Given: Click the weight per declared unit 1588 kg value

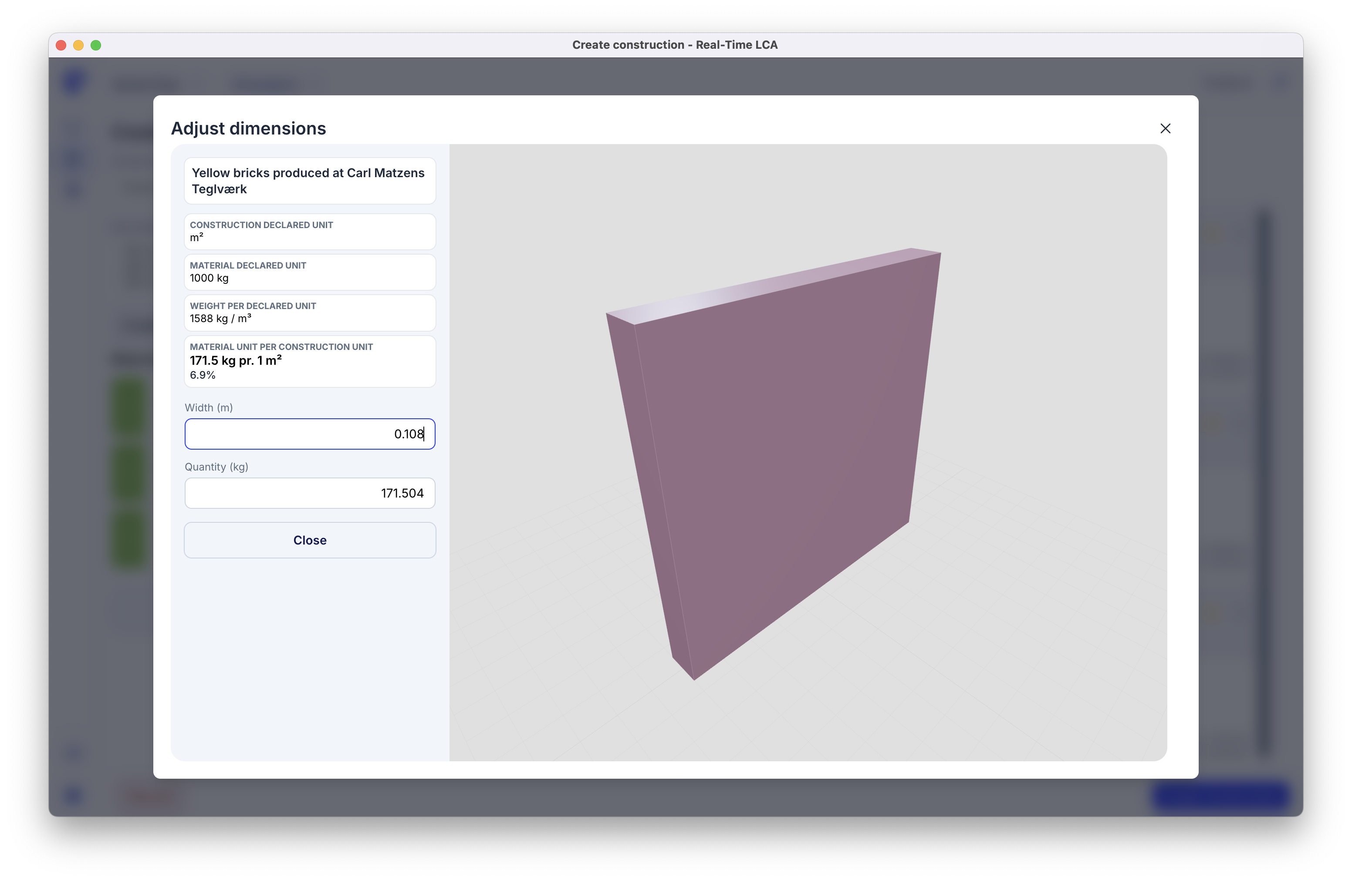Looking at the screenshot, I should [220, 319].
